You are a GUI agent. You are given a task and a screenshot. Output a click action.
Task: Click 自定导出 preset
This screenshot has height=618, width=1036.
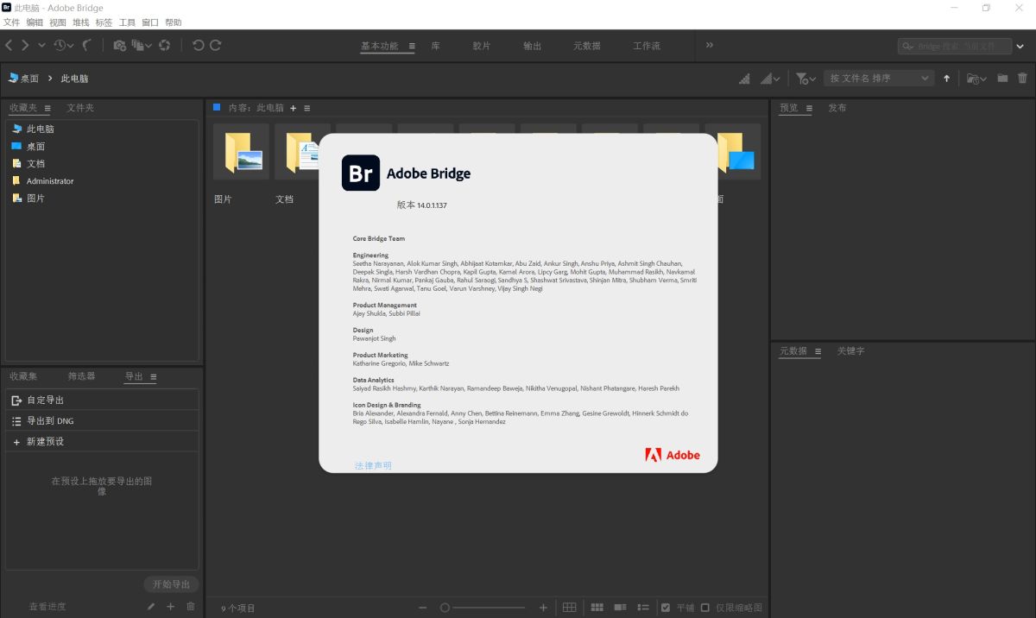[x=102, y=400]
